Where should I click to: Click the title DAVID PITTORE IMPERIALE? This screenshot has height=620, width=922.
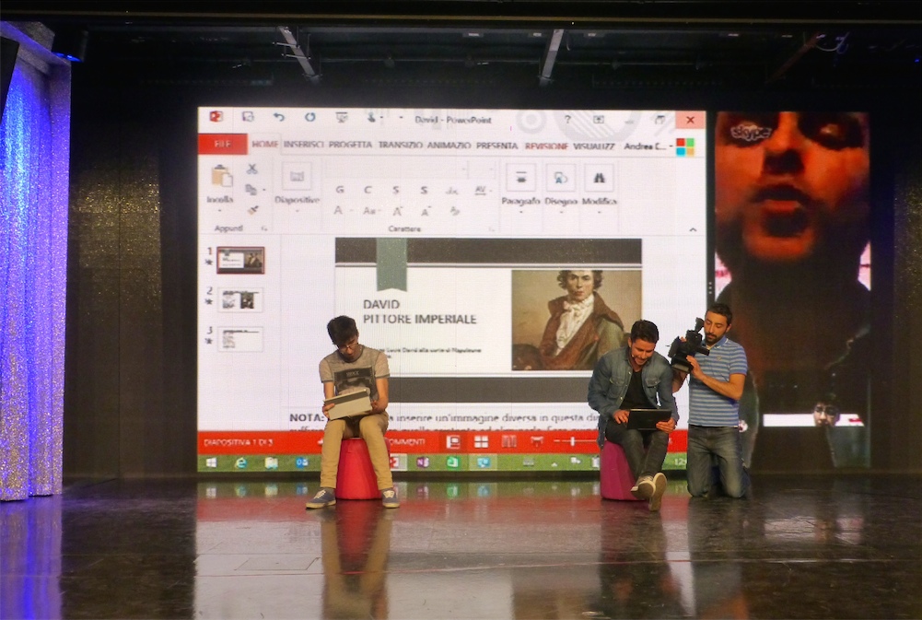[419, 311]
